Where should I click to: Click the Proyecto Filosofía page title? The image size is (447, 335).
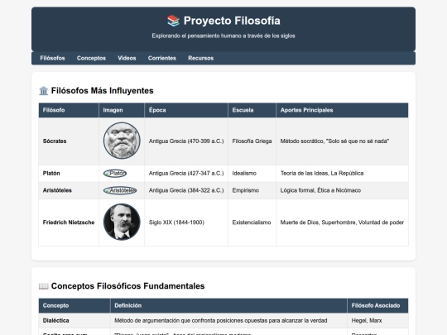pyautogui.click(x=232, y=21)
